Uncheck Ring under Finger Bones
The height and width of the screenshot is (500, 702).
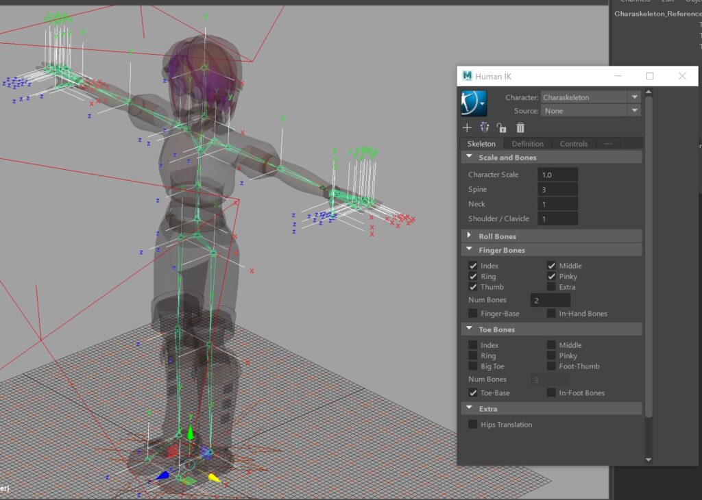coord(473,277)
